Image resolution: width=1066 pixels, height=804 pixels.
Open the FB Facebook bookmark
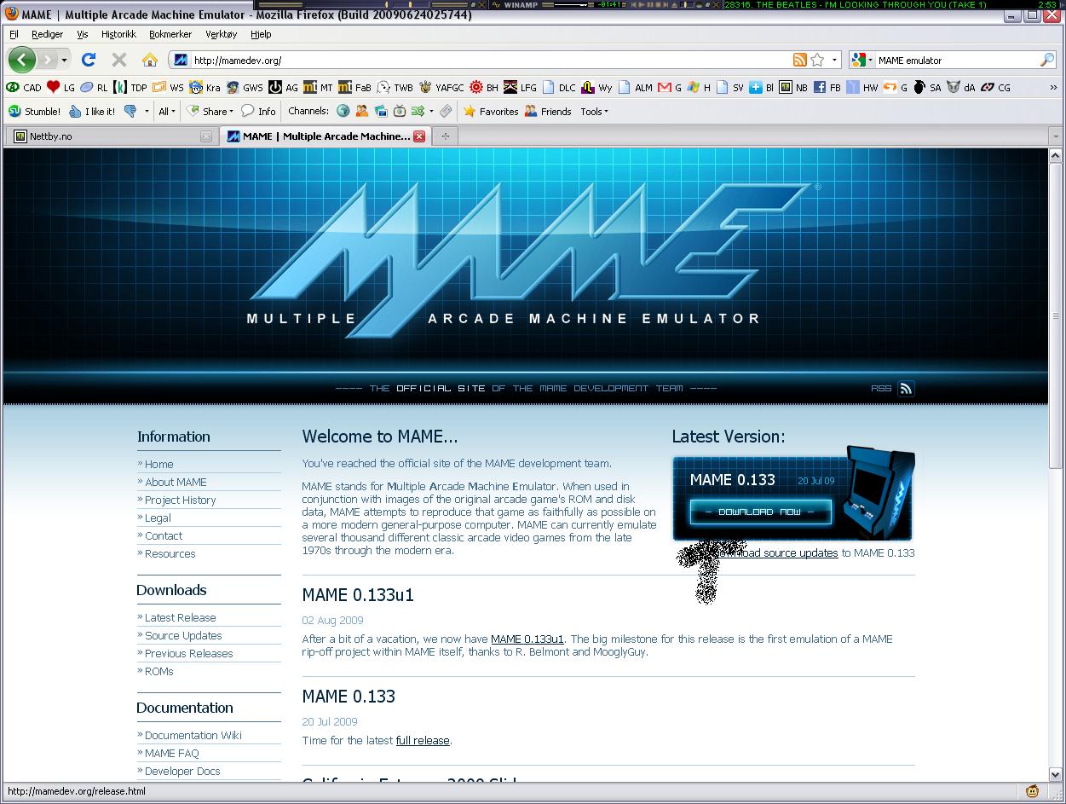click(827, 87)
